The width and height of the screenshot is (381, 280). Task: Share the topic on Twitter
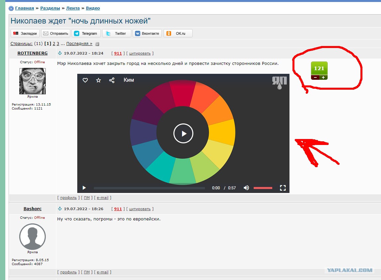(117, 33)
